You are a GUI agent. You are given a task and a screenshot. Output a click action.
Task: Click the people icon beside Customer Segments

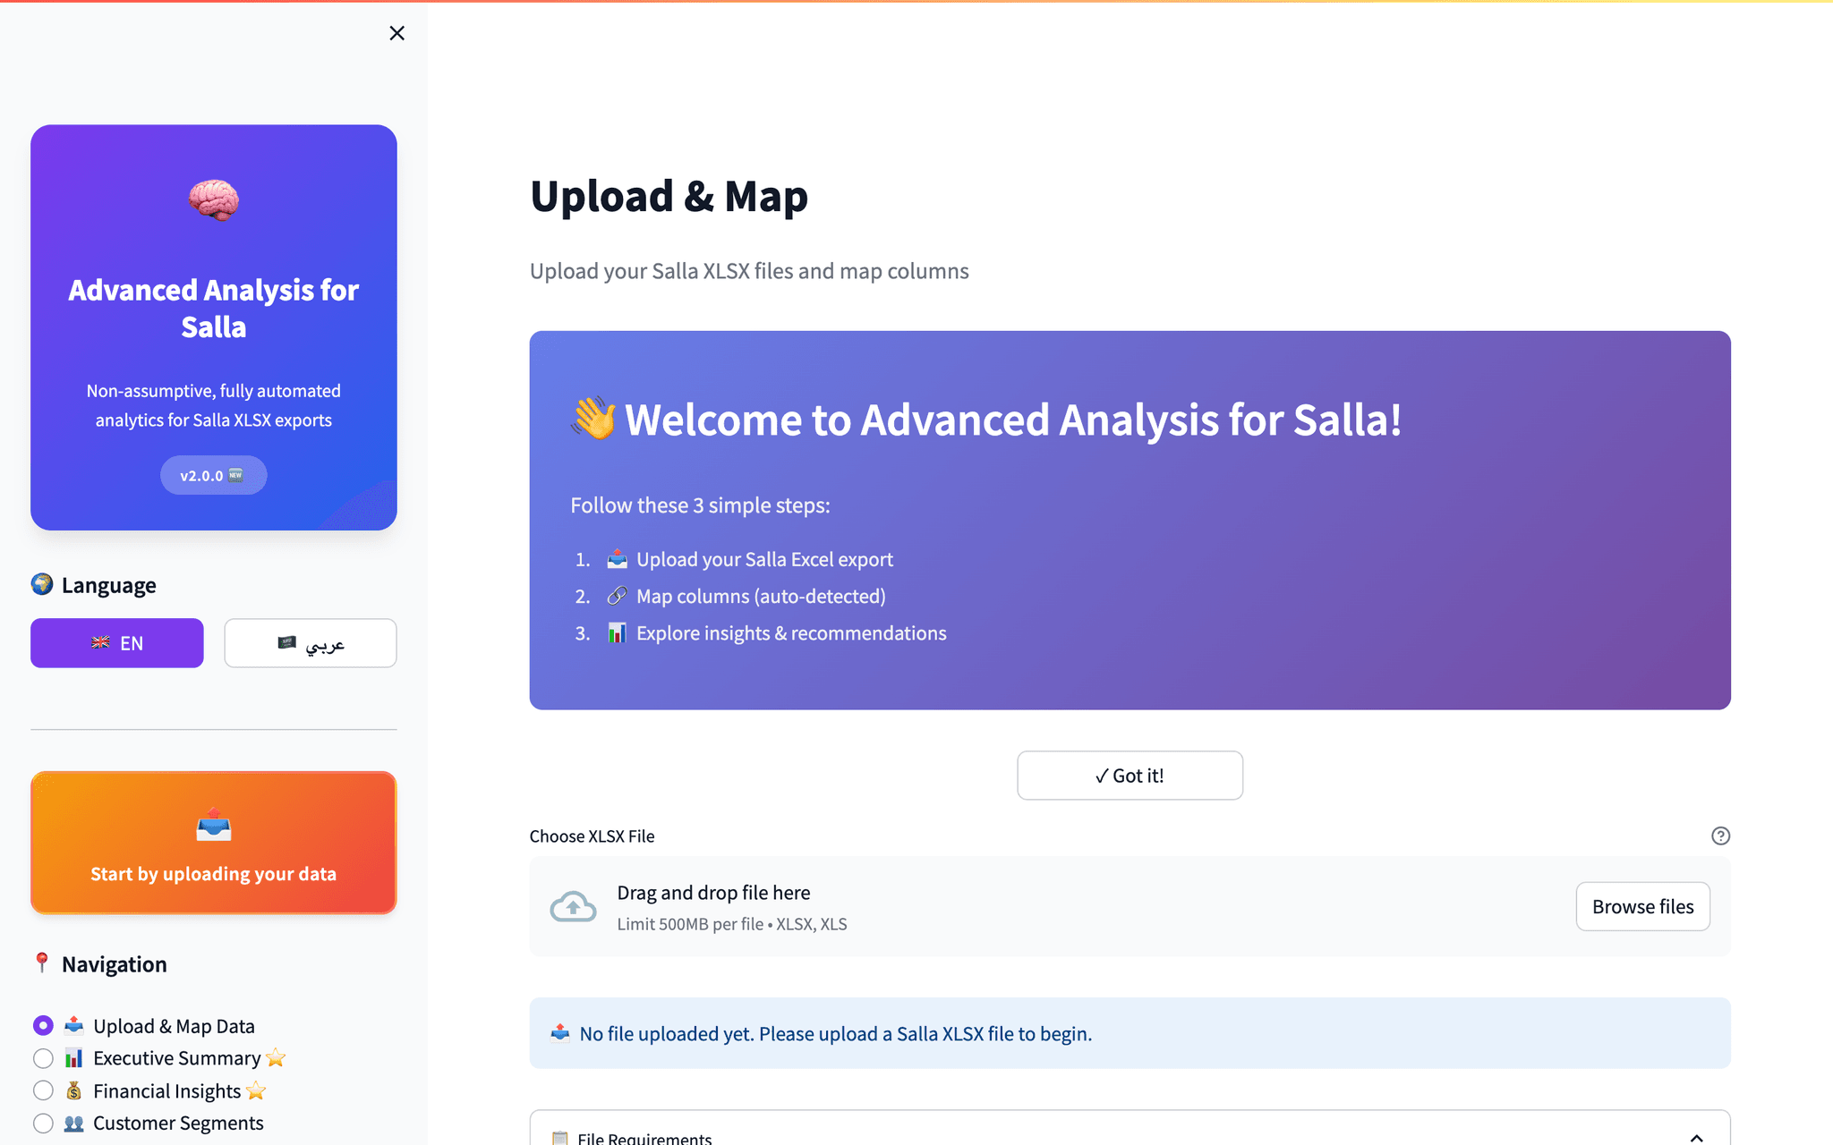point(74,1123)
